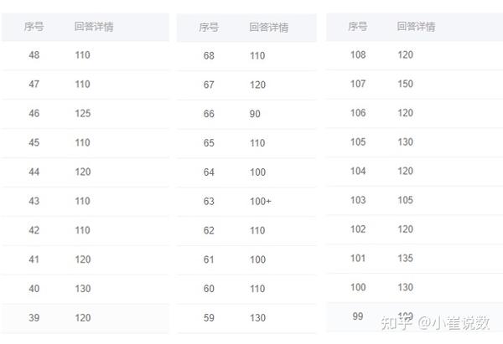The width and height of the screenshot is (503, 344).
Task: Select the 90 answer in row 66
Action: 255,114
